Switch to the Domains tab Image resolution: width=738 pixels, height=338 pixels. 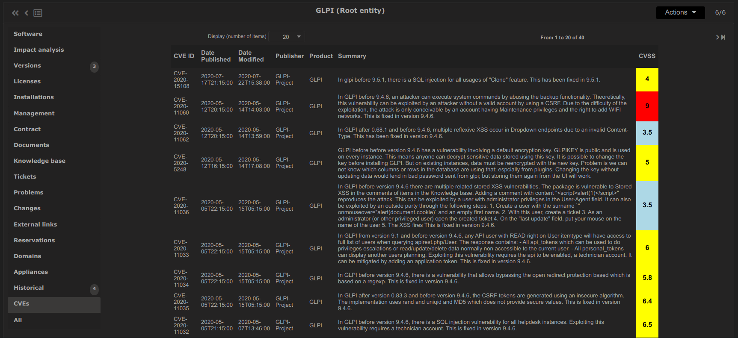[27, 256]
